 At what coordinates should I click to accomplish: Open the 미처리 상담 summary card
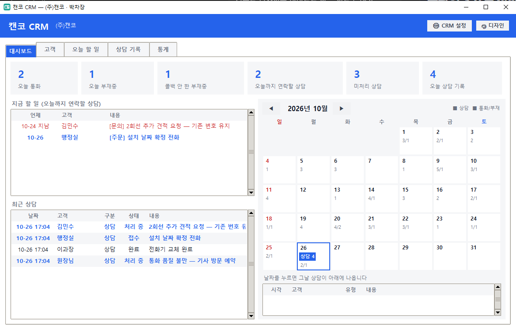(x=382, y=78)
